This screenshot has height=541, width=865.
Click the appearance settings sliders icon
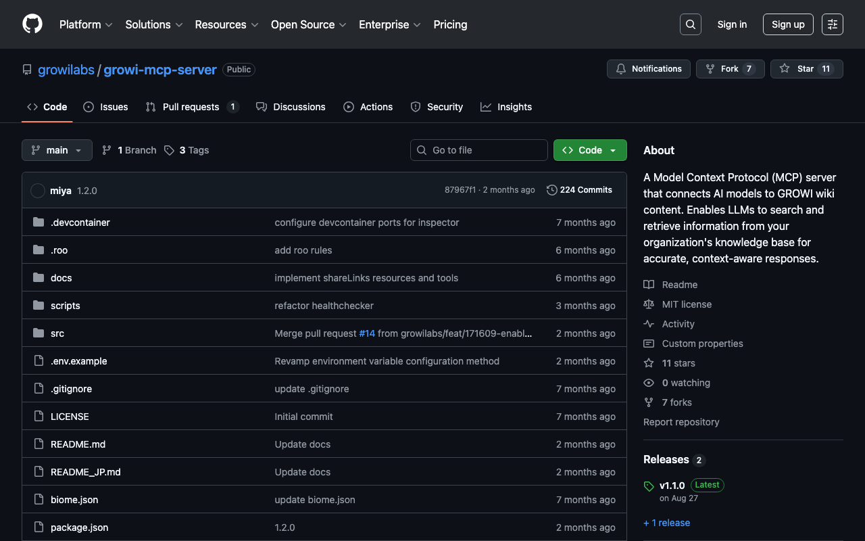pyautogui.click(x=832, y=24)
